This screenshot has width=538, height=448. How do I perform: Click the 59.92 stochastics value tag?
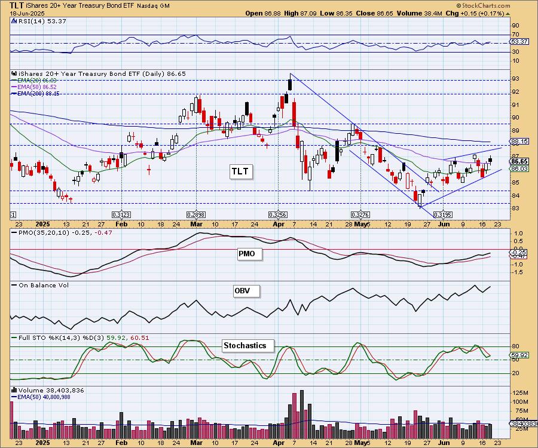[519, 355]
